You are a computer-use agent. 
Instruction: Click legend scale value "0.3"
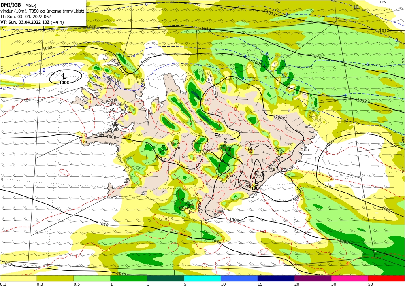[40, 284]
